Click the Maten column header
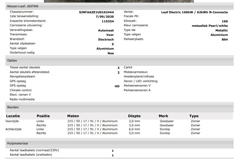238x159 pixels. 72,116
